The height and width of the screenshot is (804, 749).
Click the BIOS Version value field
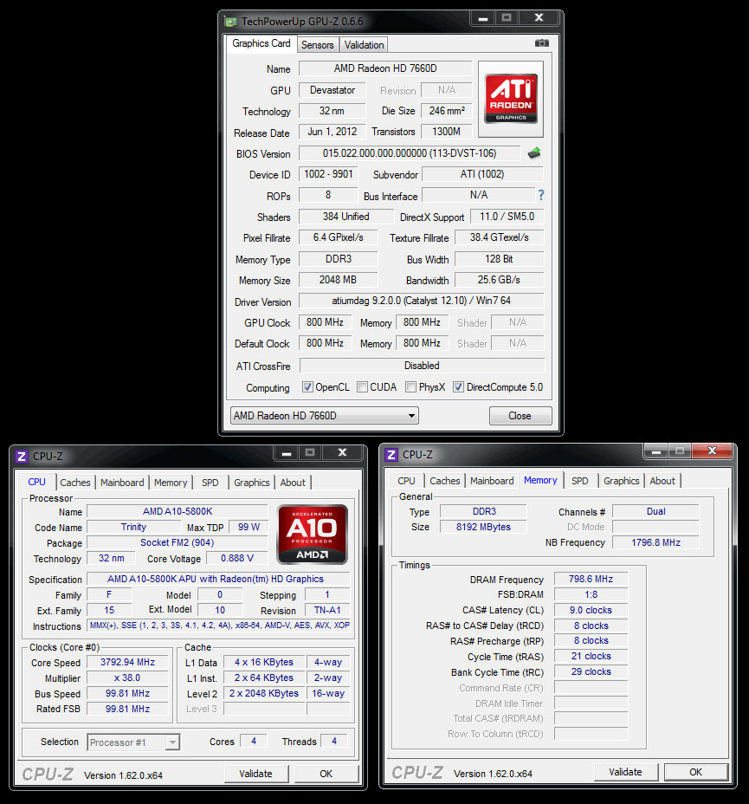click(x=410, y=153)
